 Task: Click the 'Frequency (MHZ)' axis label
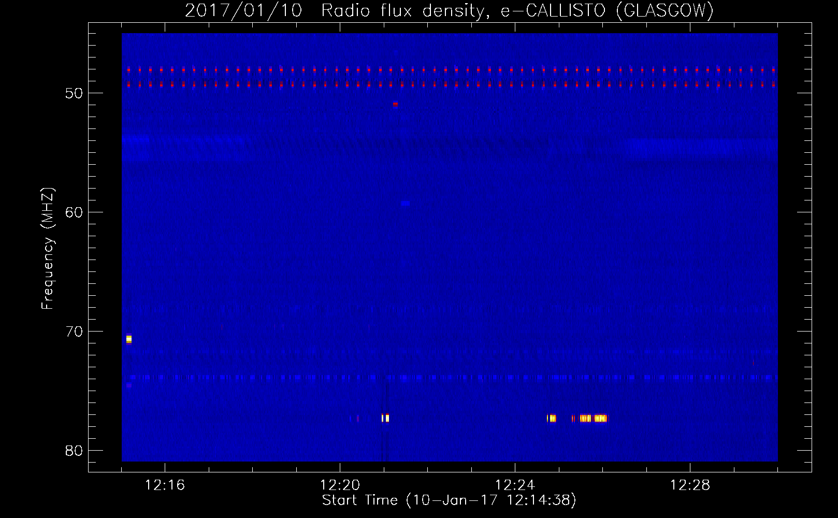point(48,249)
